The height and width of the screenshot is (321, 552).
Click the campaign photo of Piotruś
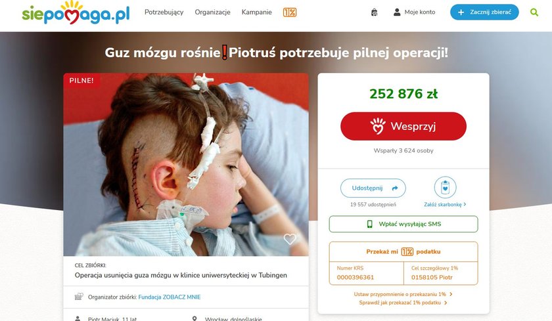186,165
